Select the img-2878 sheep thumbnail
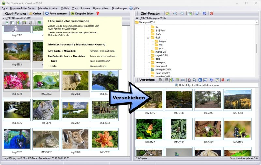Screen dimensions: 261x165 pyautogui.click(x=76, y=81)
